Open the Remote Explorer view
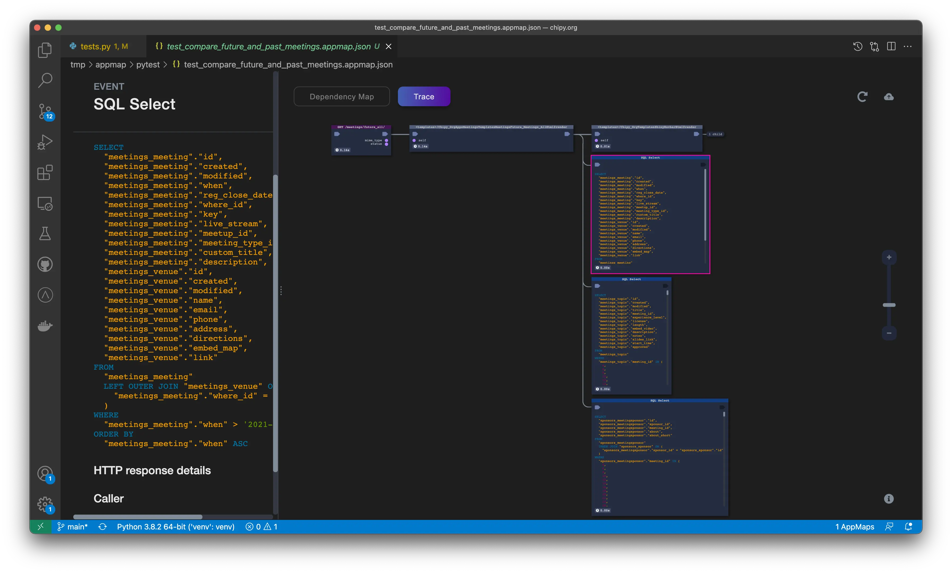Image resolution: width=952 pixels, height=573 pixels. click(x=45, y=203)
